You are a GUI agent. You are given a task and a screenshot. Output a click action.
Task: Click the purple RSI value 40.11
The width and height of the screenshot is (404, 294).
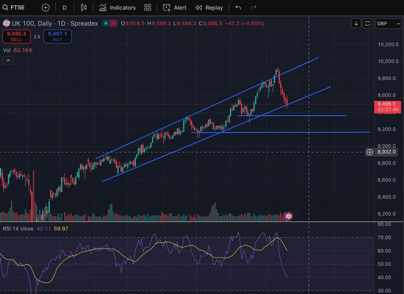(44, 229)
